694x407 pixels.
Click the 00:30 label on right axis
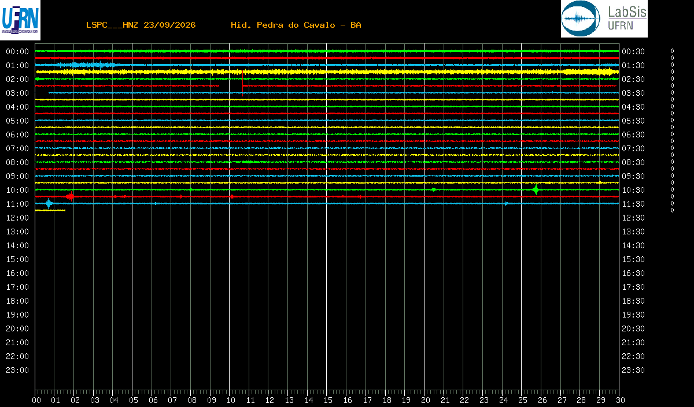(633, 51)
